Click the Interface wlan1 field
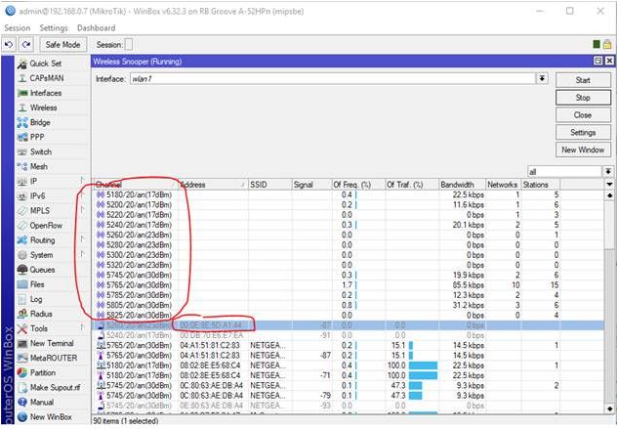The image size is (618, 429). (x=333, y=78)
